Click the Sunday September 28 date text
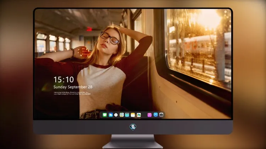266x149 pixels. 73,87
